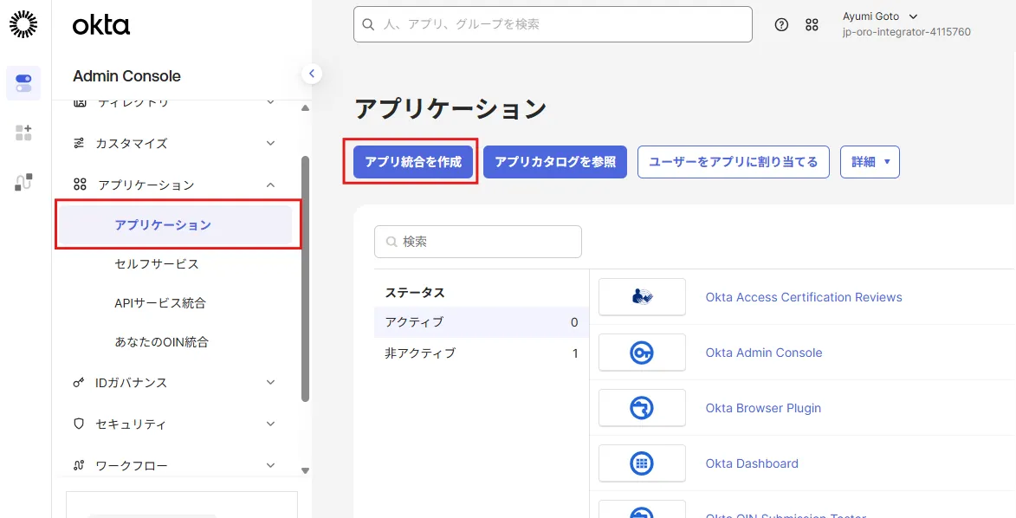Filter by 非アクティブ status
1016x518 pixels.
(482, 353)
